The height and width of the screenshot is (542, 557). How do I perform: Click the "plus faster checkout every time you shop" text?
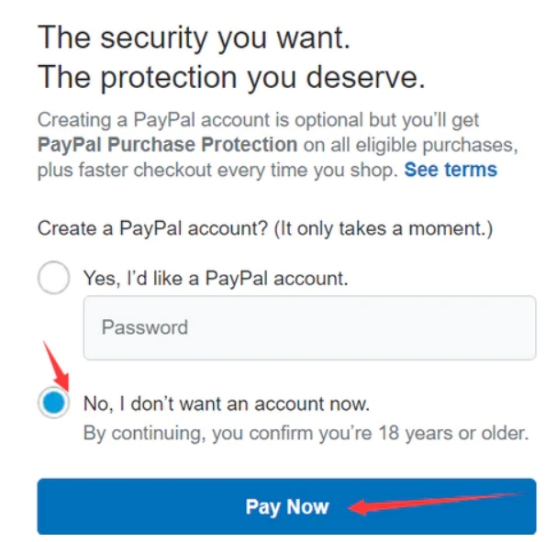click(x=217, y=170)
